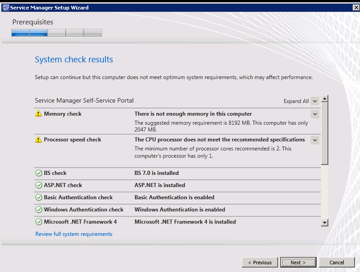
Task: Click 'Windows Authentication is enabled' result text
Action: [180, 210]
